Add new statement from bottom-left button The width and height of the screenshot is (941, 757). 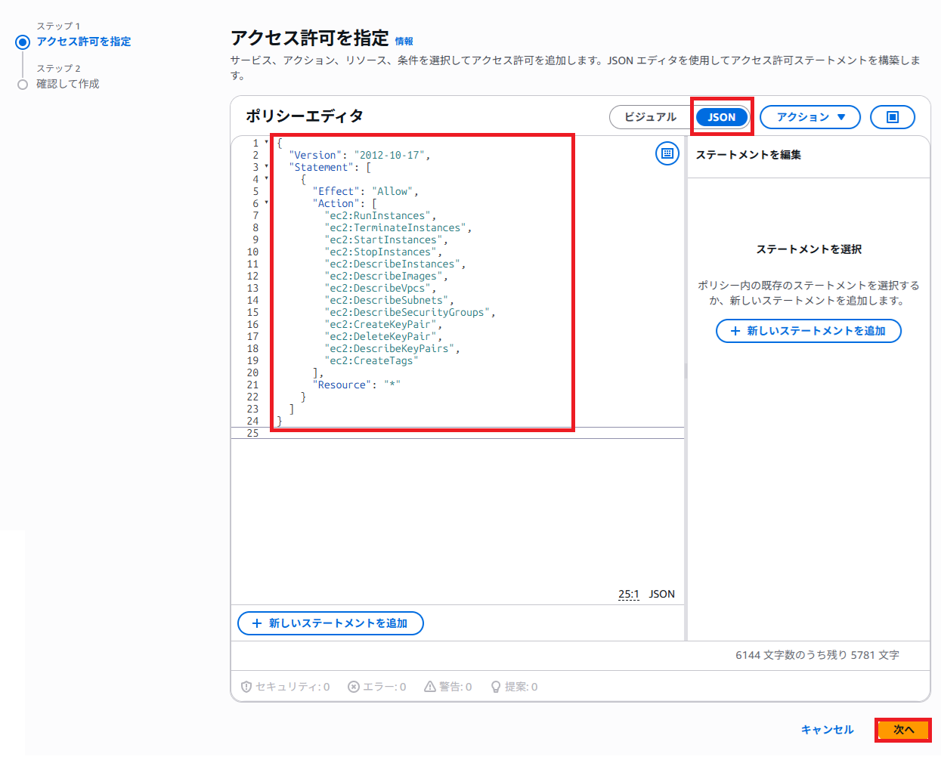click(x=330, y=623)
